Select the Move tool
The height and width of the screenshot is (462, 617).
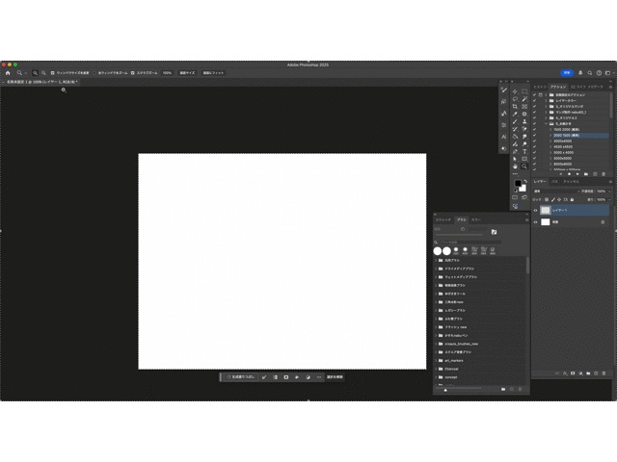pyautogui.click(x=515, y=91)
